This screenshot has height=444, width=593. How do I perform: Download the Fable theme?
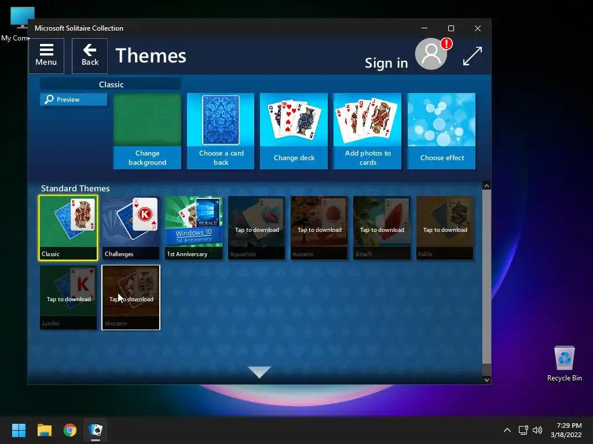pyautogui.click(x=445, y=228)
